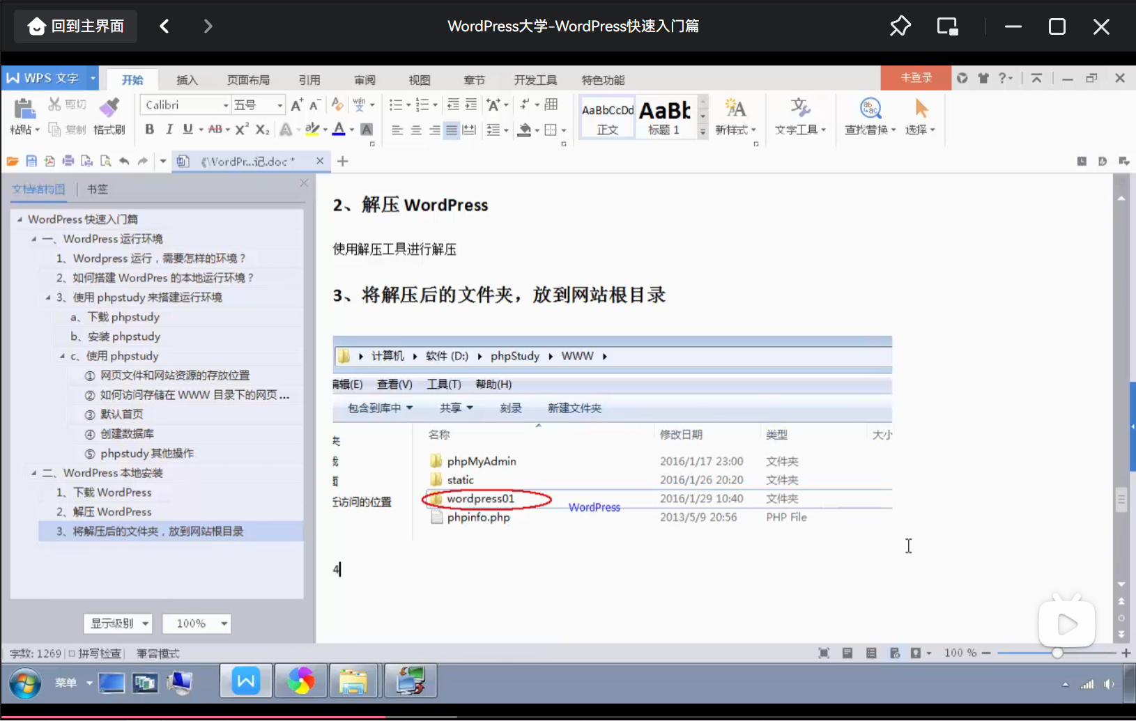Image resolution: width=1136 pixels, height=721 pixels.
Task: Open the Windows Start orb
Action: pos(25,683)
